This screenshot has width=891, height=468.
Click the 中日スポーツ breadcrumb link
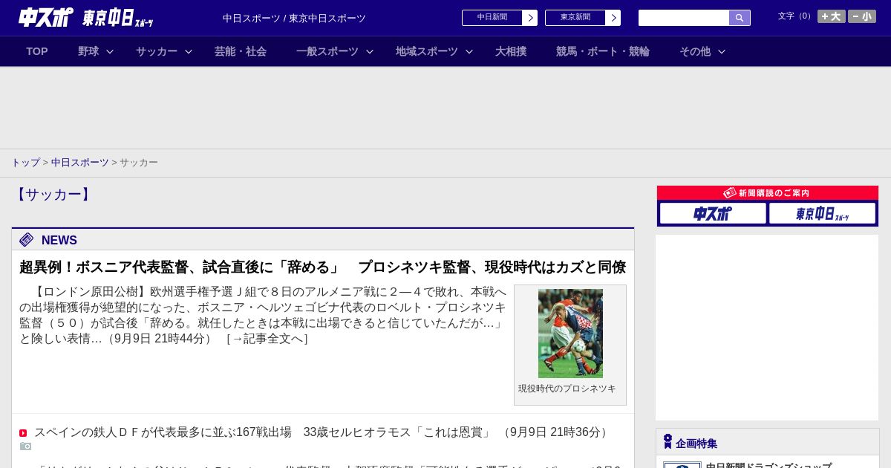click(x=80, y=163)
